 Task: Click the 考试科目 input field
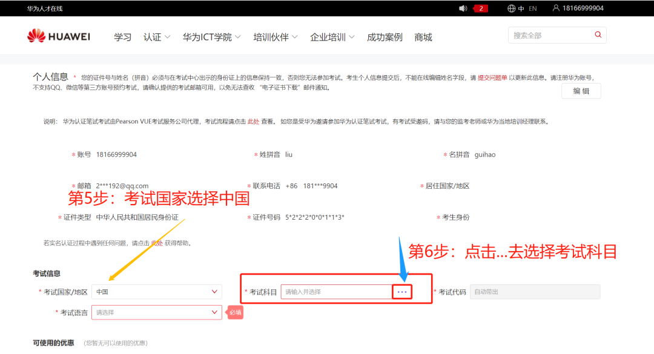(337, 292)
